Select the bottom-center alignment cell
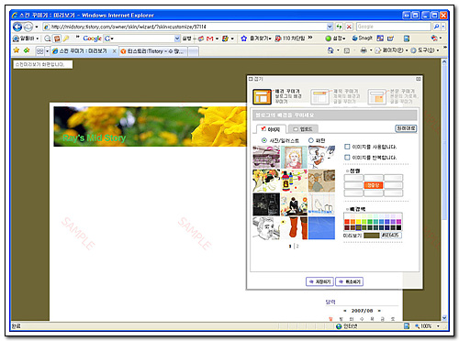The image size is (459, 341). point(374,193)
